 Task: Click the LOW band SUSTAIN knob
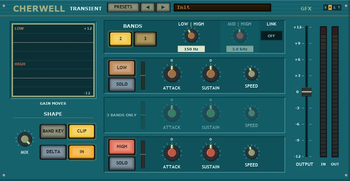tap(211, 74)
